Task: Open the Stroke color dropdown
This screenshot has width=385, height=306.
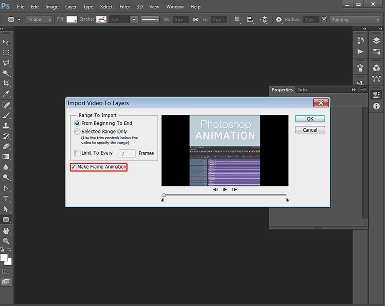Action: [102, 19]
